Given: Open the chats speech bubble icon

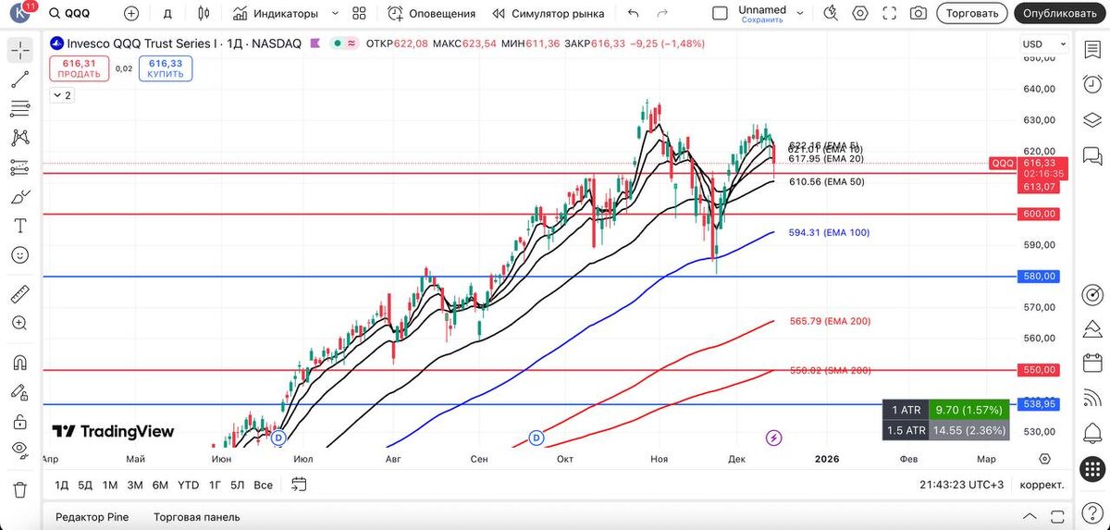Looking at the screenshot, I should coord(1092,155).
